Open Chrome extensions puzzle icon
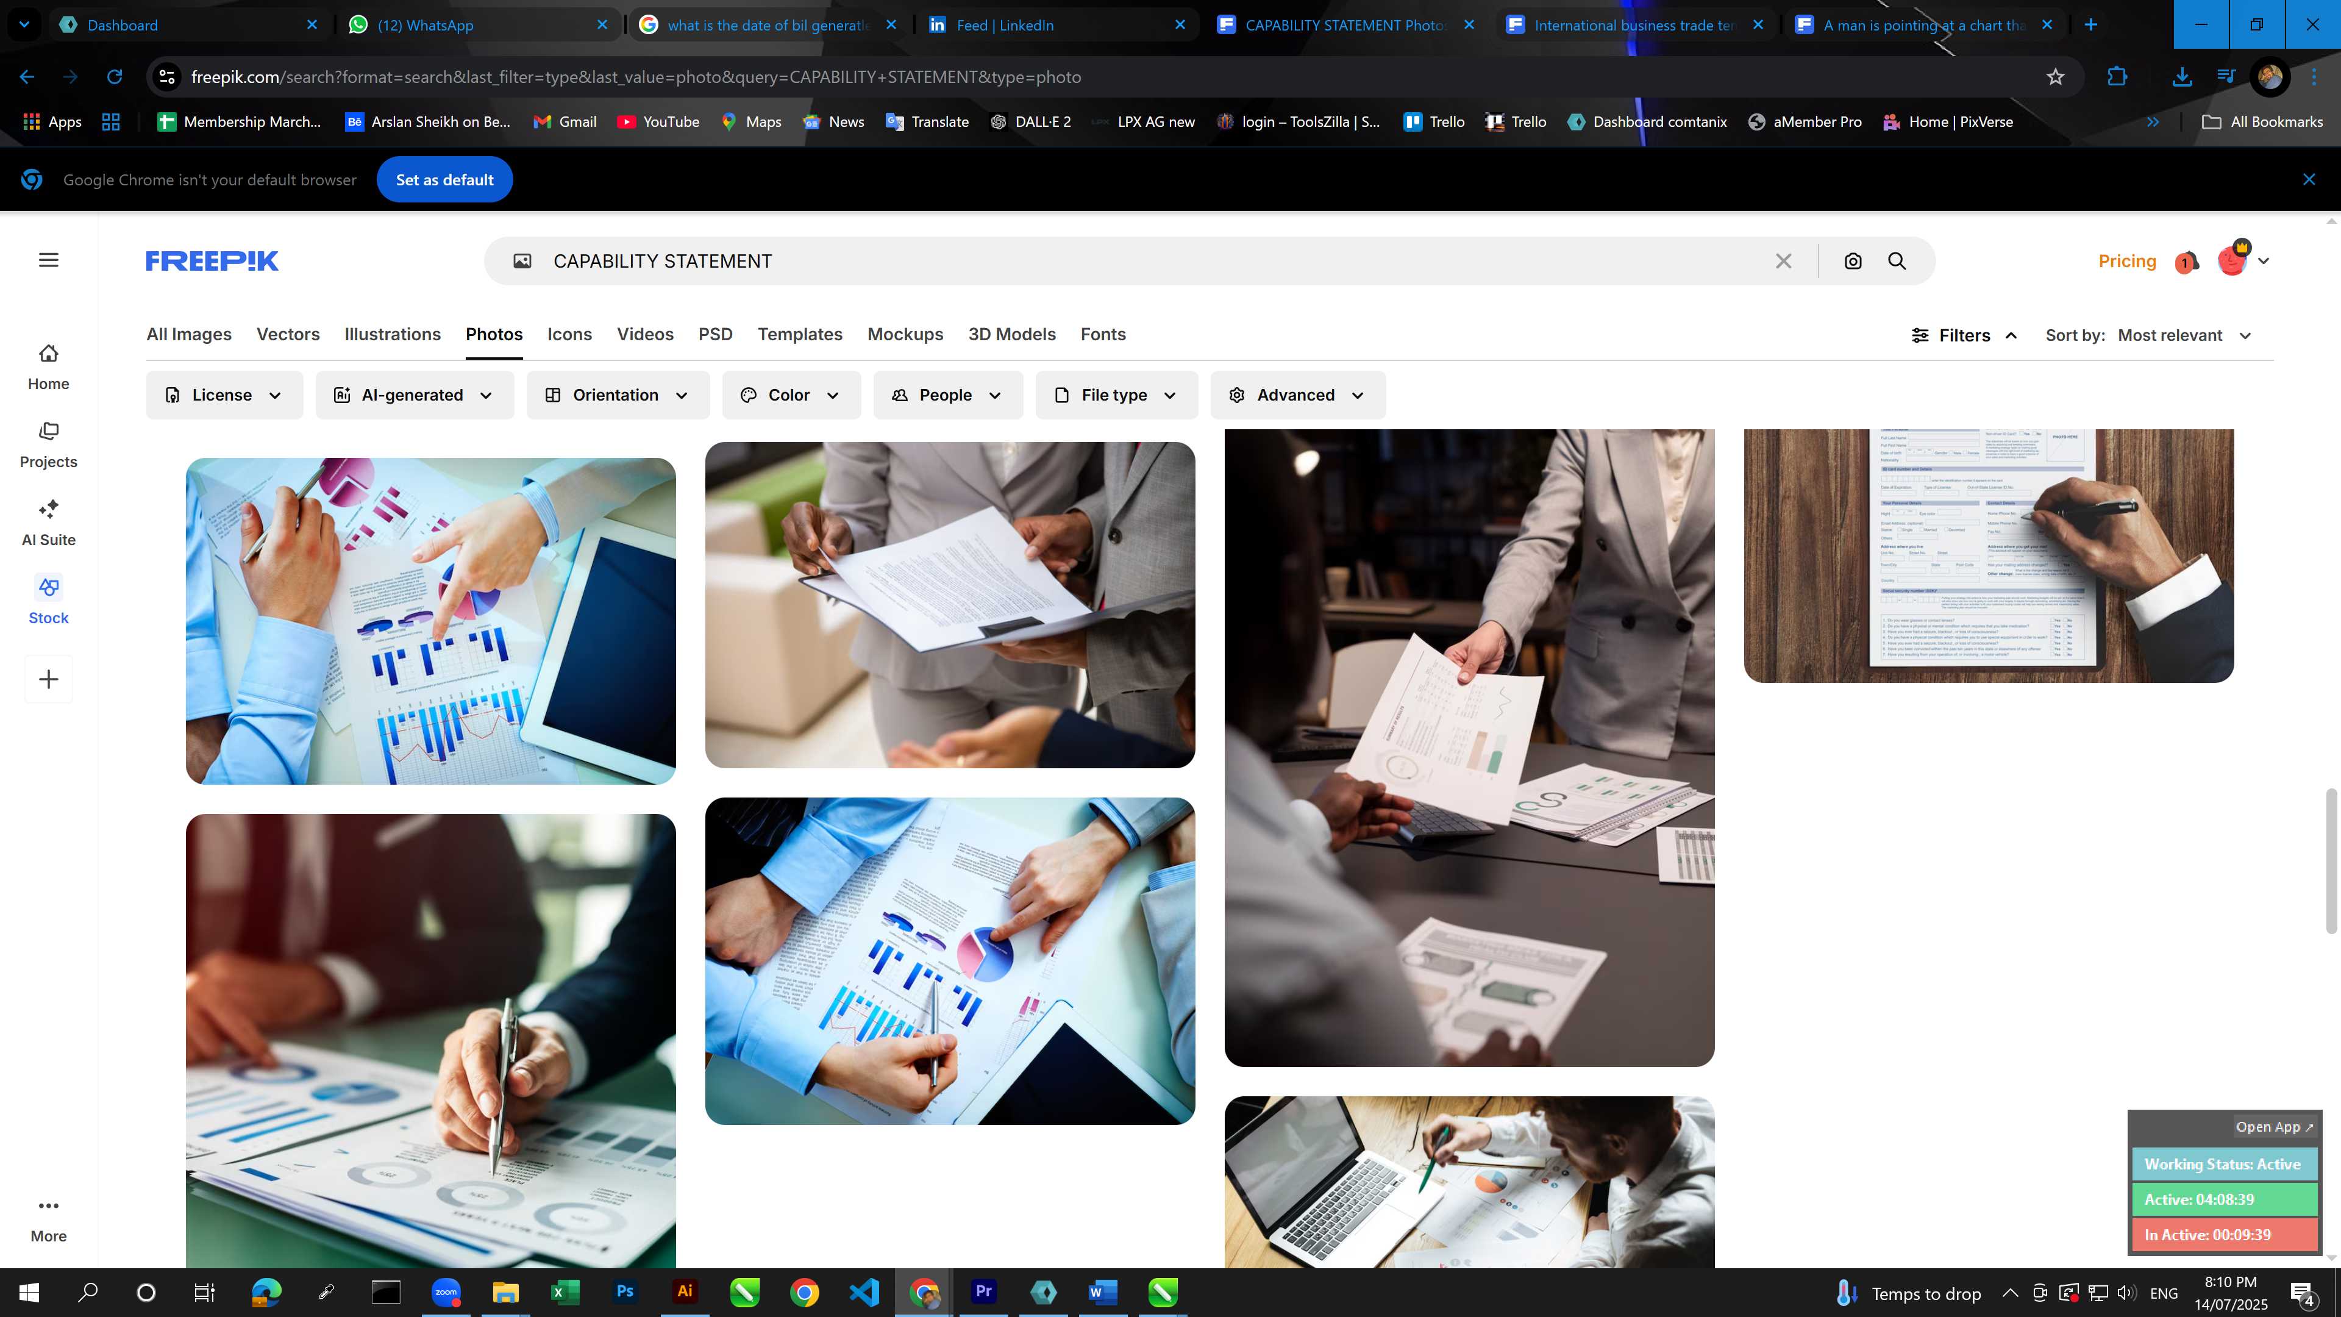2341x1317 pixels. coord(2117,77)
